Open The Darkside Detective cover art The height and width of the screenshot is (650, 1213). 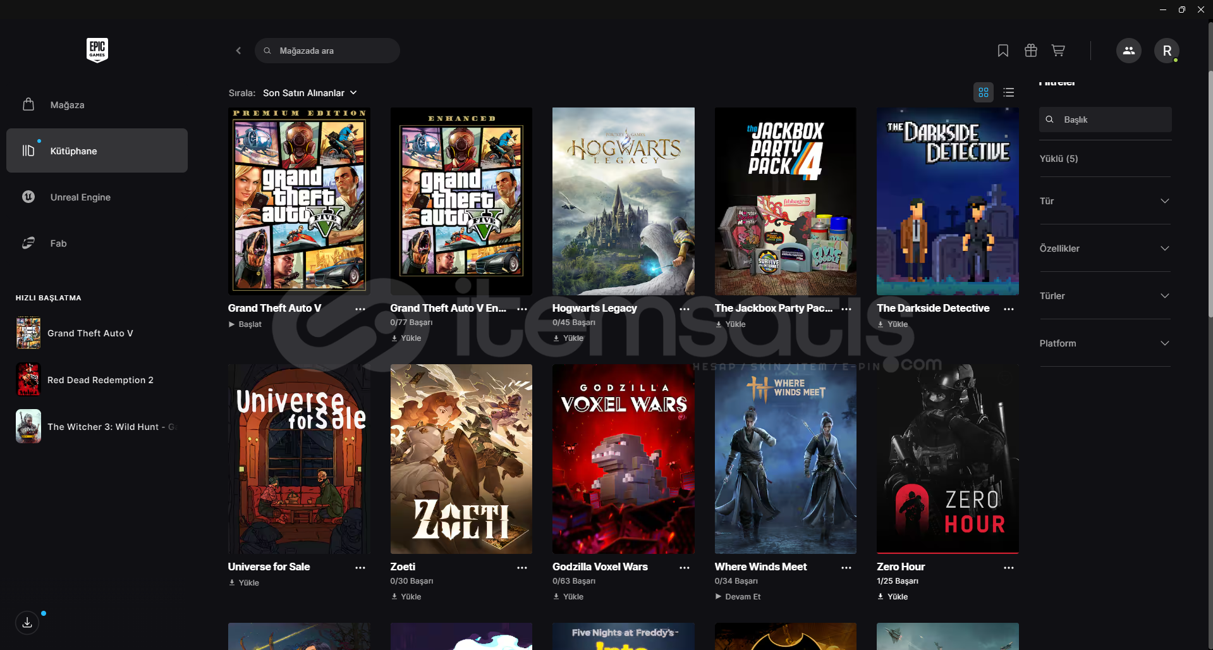[x=948, y=201]
